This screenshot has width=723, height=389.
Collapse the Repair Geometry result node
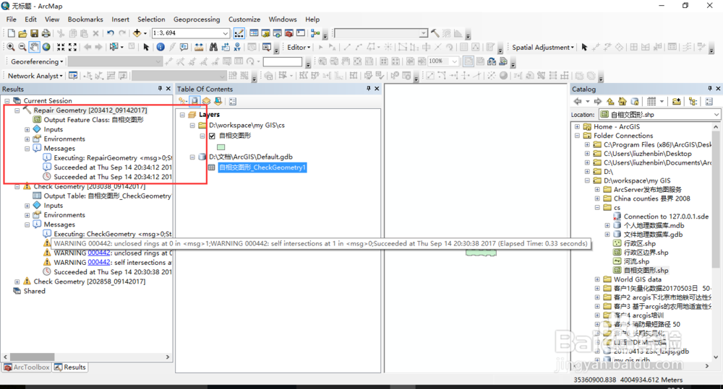point(17,110)
